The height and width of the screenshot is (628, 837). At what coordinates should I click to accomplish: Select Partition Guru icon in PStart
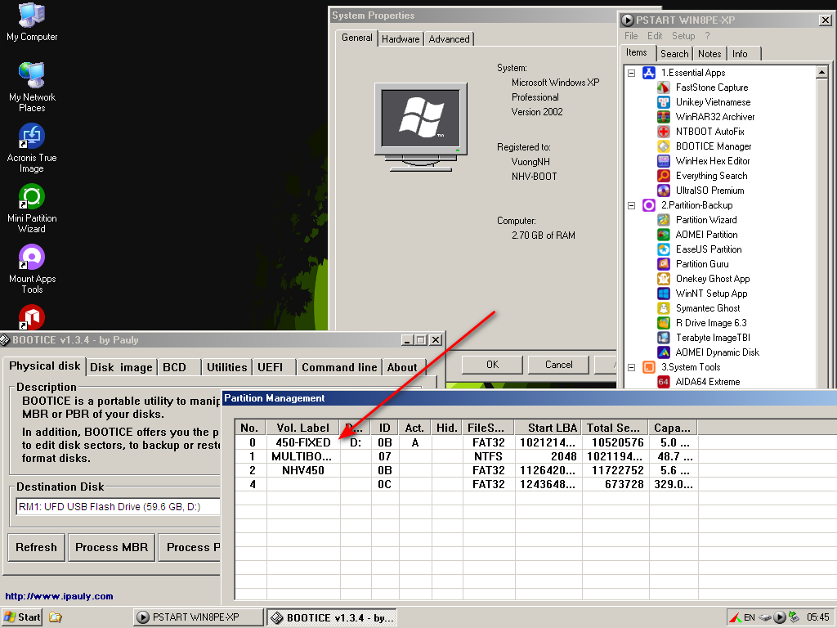click(x=663, y=264)
